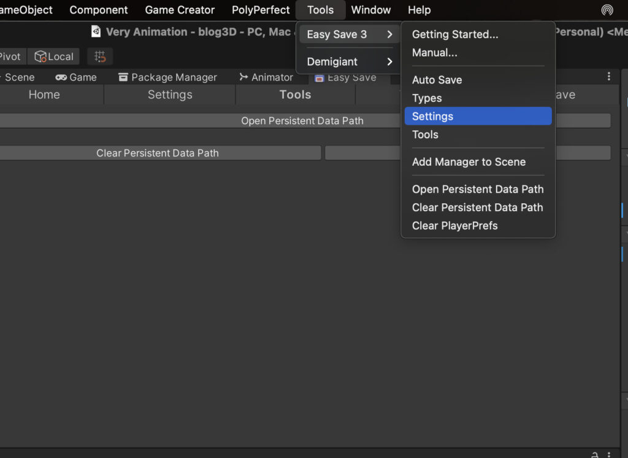Click the grid snapping icon in the toolbar
Viewport: 628px width, 458px height.
(x=100, y=56)
